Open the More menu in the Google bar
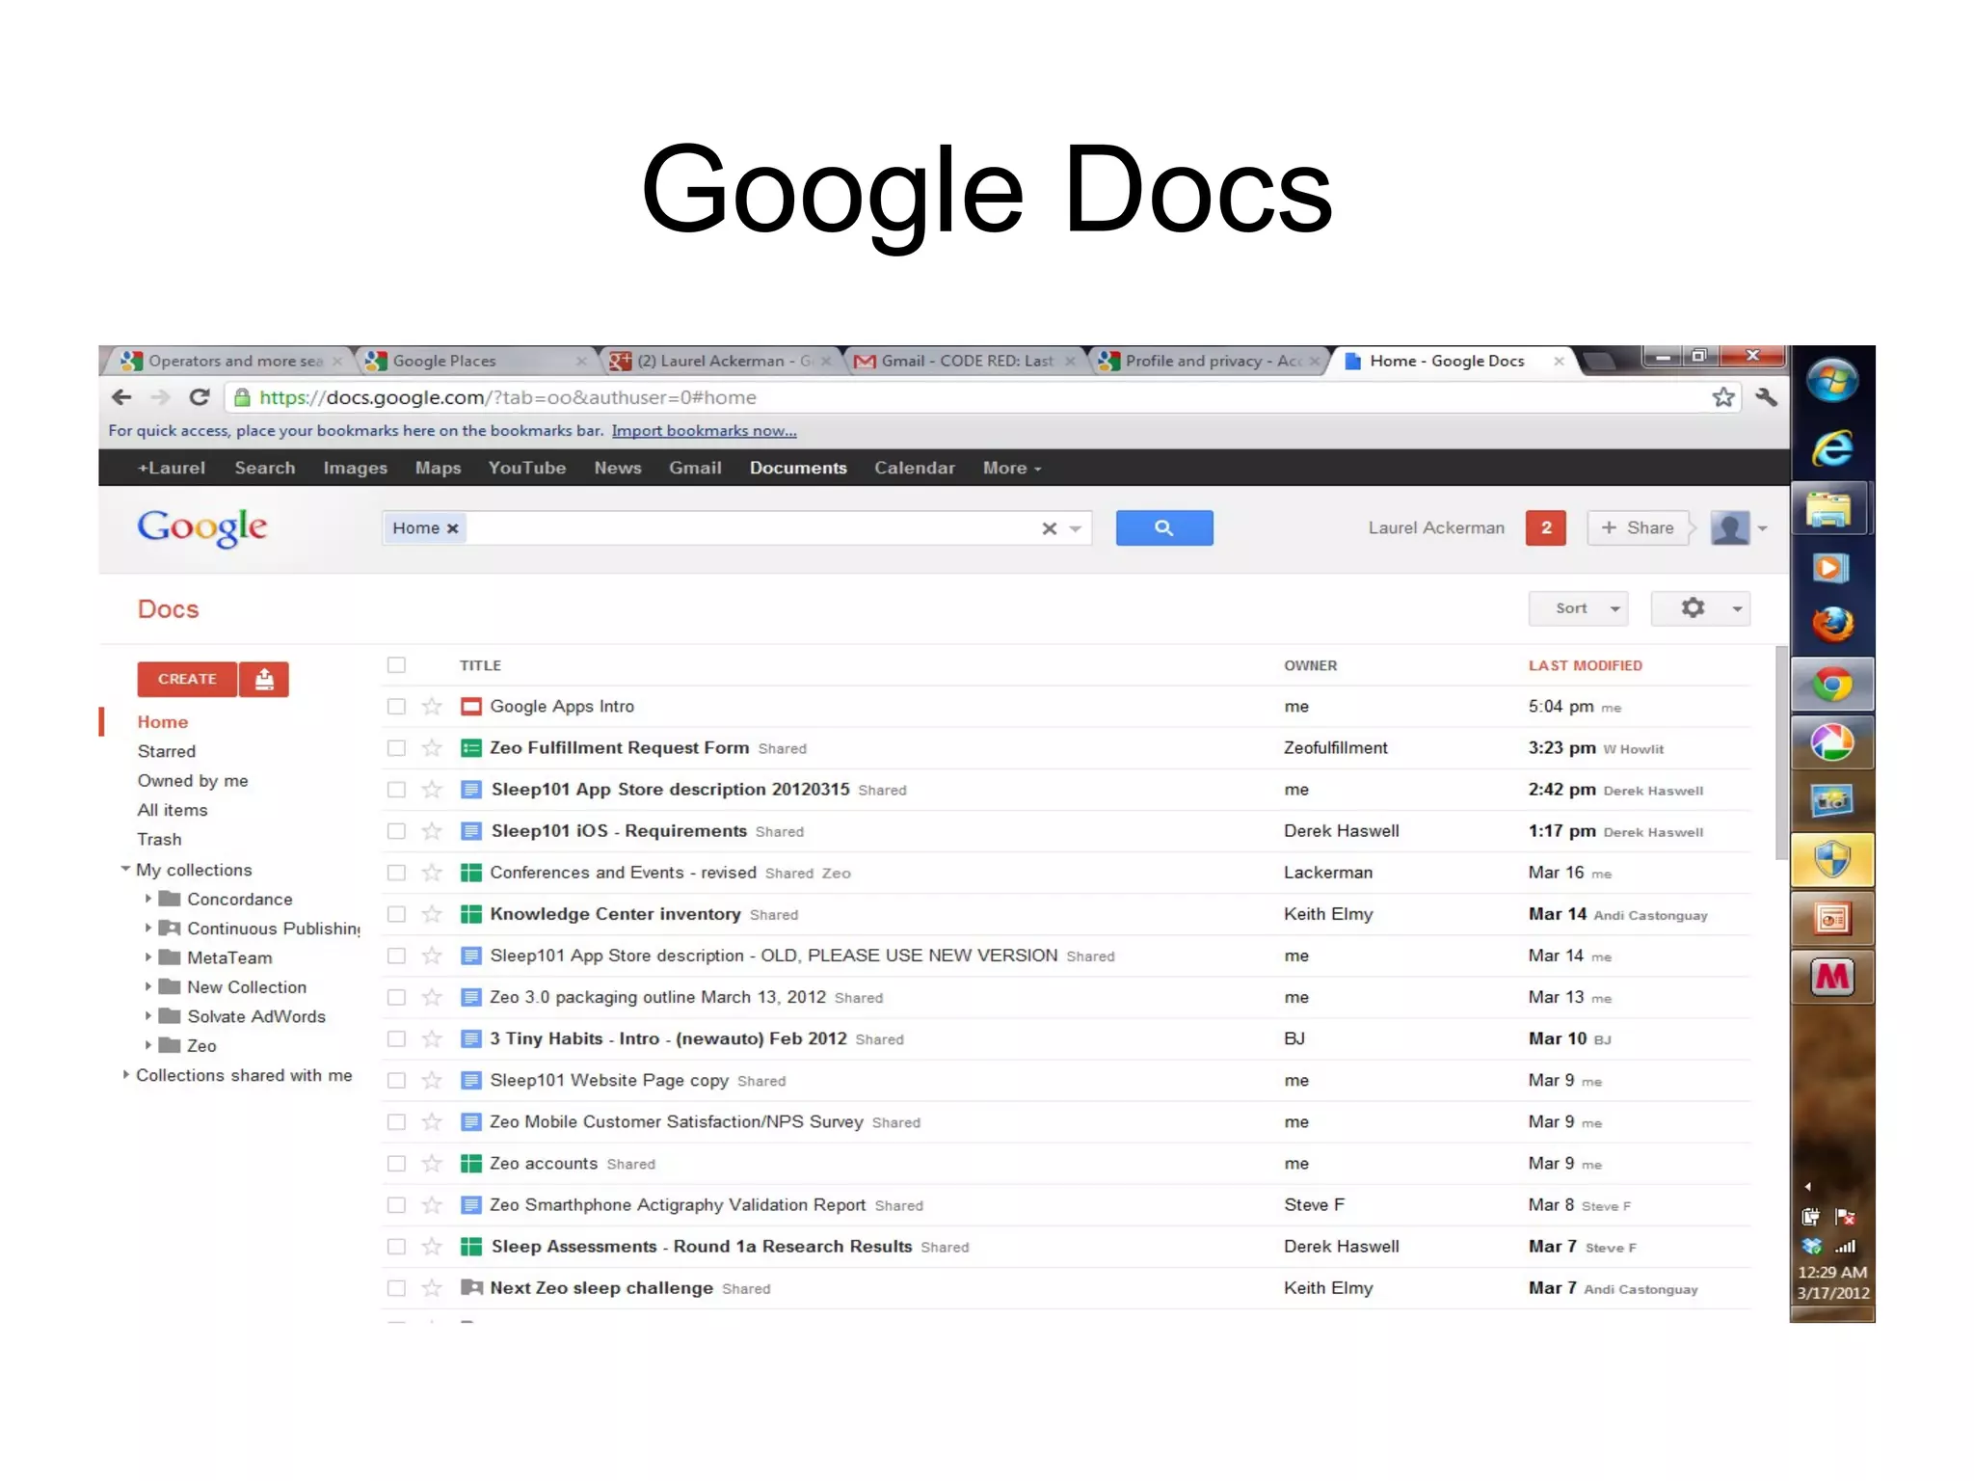The height and width of the screenshot is (1481, 1974). coord(1011,468)
